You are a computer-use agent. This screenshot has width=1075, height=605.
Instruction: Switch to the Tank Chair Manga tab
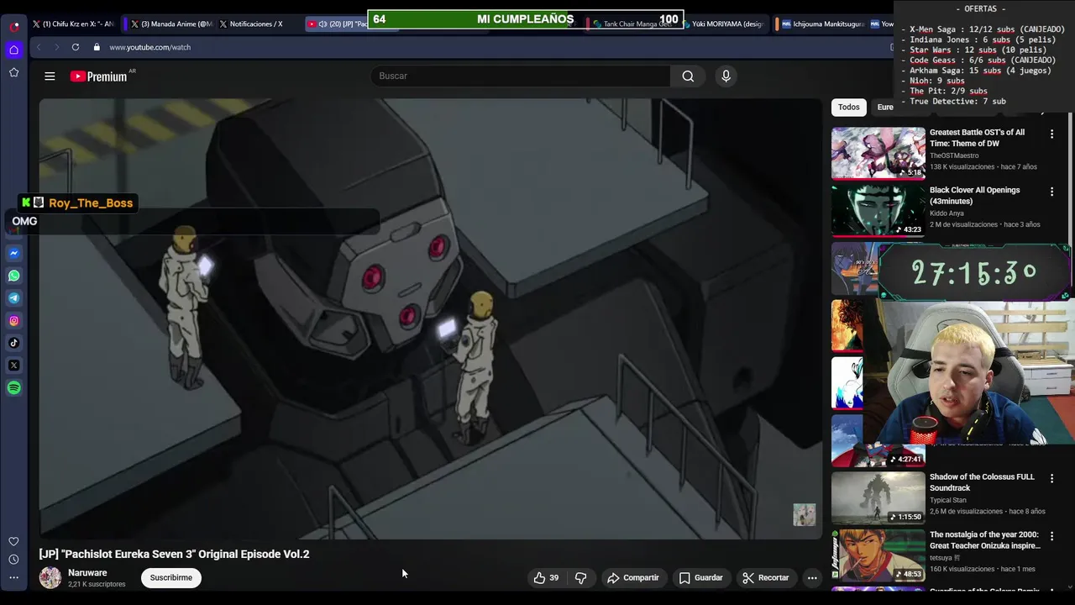click(630, 24)
